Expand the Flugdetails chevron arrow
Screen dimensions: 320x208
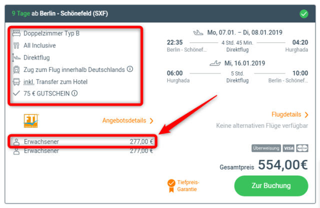[x=306, y=114]
